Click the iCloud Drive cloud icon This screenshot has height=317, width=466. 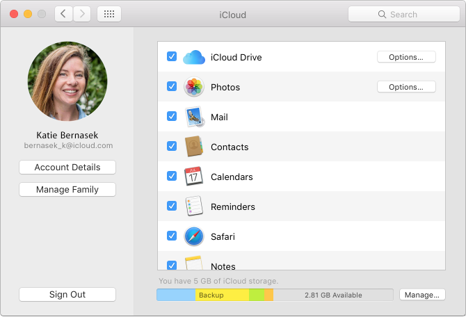tap(194, 57)
